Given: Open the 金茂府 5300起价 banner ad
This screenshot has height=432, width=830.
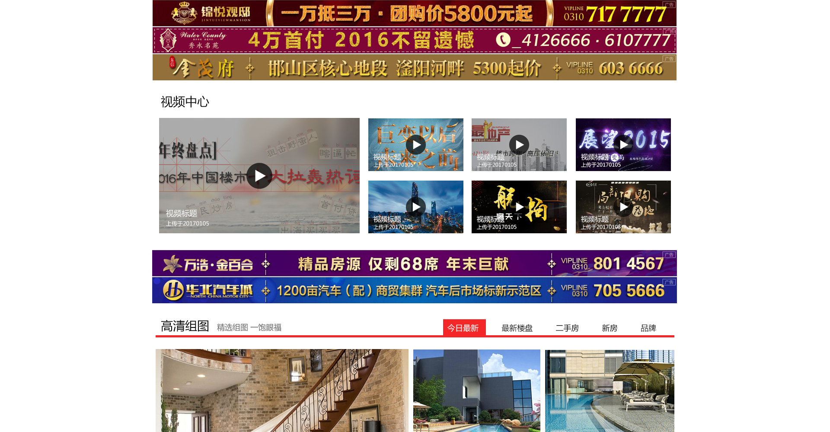Looking at the screenshot, I should pyautogui.click(x=414, y=67).
